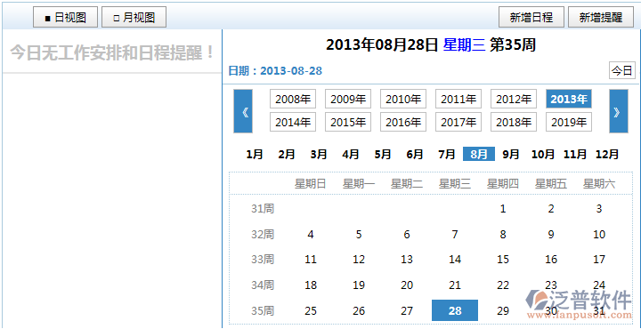Viewport: 641px width, 329px height.
Task: Select day 13 in calendar
Action: (x=407, y=260)
